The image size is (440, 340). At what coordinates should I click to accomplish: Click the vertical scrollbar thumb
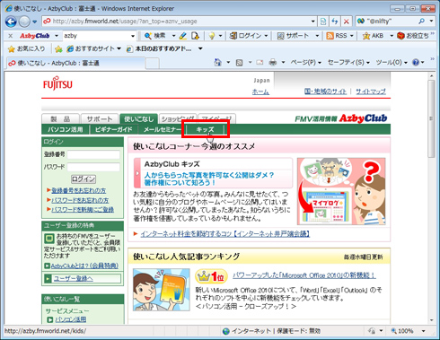(431, 118)
